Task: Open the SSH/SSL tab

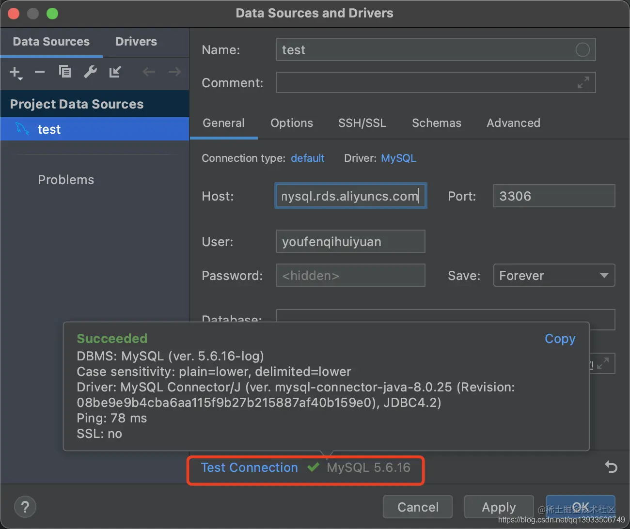Action: point(362,123)
